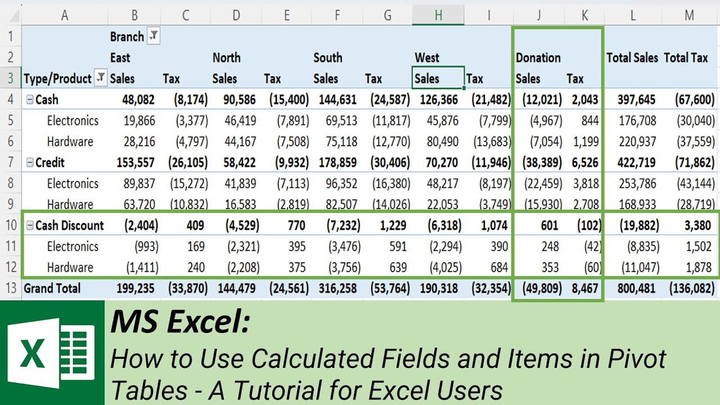Select column L header
This screenshot has height=405, width=720.
[x=633, y=16]
